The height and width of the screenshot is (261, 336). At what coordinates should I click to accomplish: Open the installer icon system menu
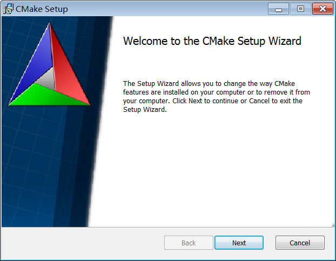[x=8, y=9]
